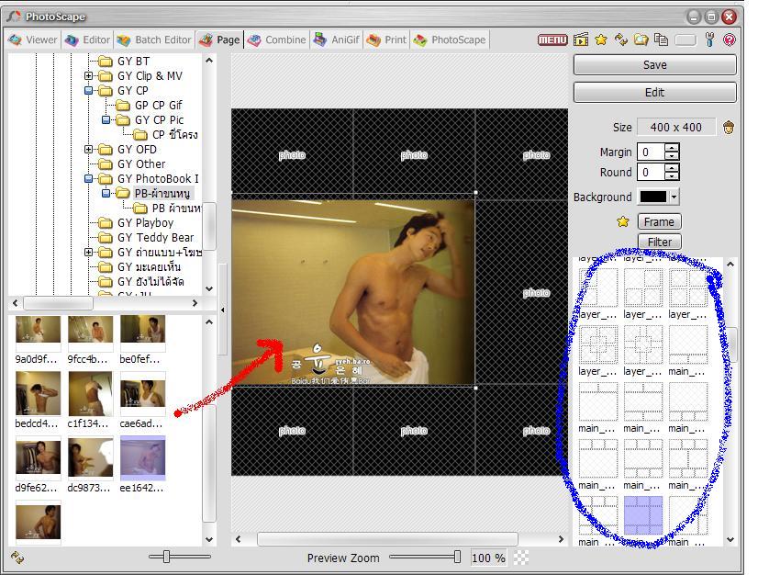The height and width of the screenshot is (575, 769).
Task: Open the PhotoScape home tab
Action: (450, 39)
